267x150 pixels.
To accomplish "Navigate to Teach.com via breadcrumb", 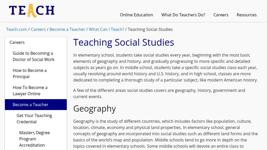I will tap(17, 29).
